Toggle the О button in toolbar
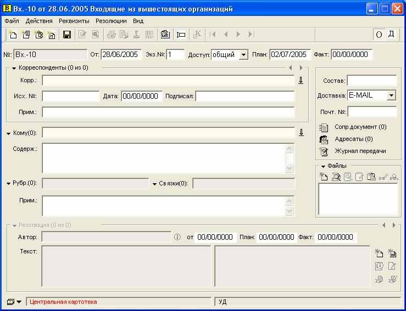 pos(379,35)
